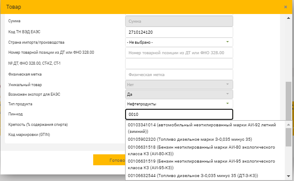The image size is (294, 181).
Task: Click the disabled Сумма field
Action: pyautogui.click(x=179, y=21)
